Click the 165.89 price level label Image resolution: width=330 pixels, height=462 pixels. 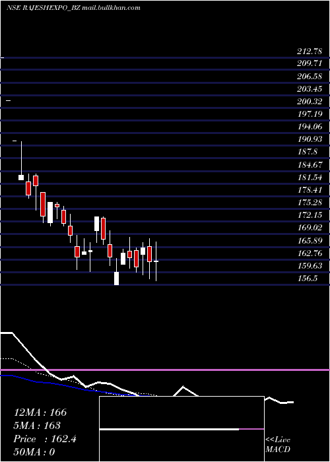coord(310,241)
